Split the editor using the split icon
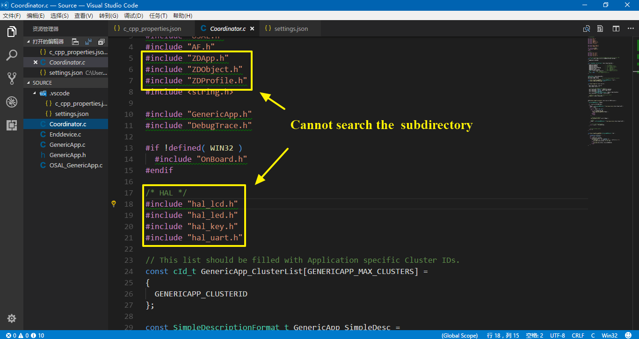This screenshot has width=639, height=339. [616, 29]
